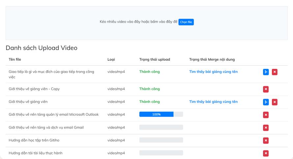Click the 'Loại' column header
Image resolution: width=293 pixels, height=159 pixels.
tap(111, 59)
